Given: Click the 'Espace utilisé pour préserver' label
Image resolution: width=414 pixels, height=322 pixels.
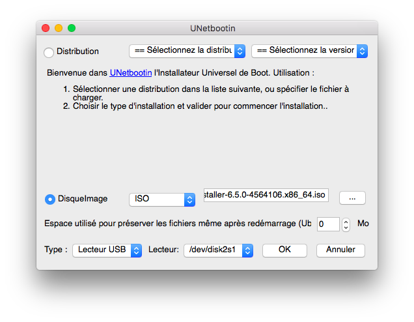Looking at the screenshot, I should (178, 224).
